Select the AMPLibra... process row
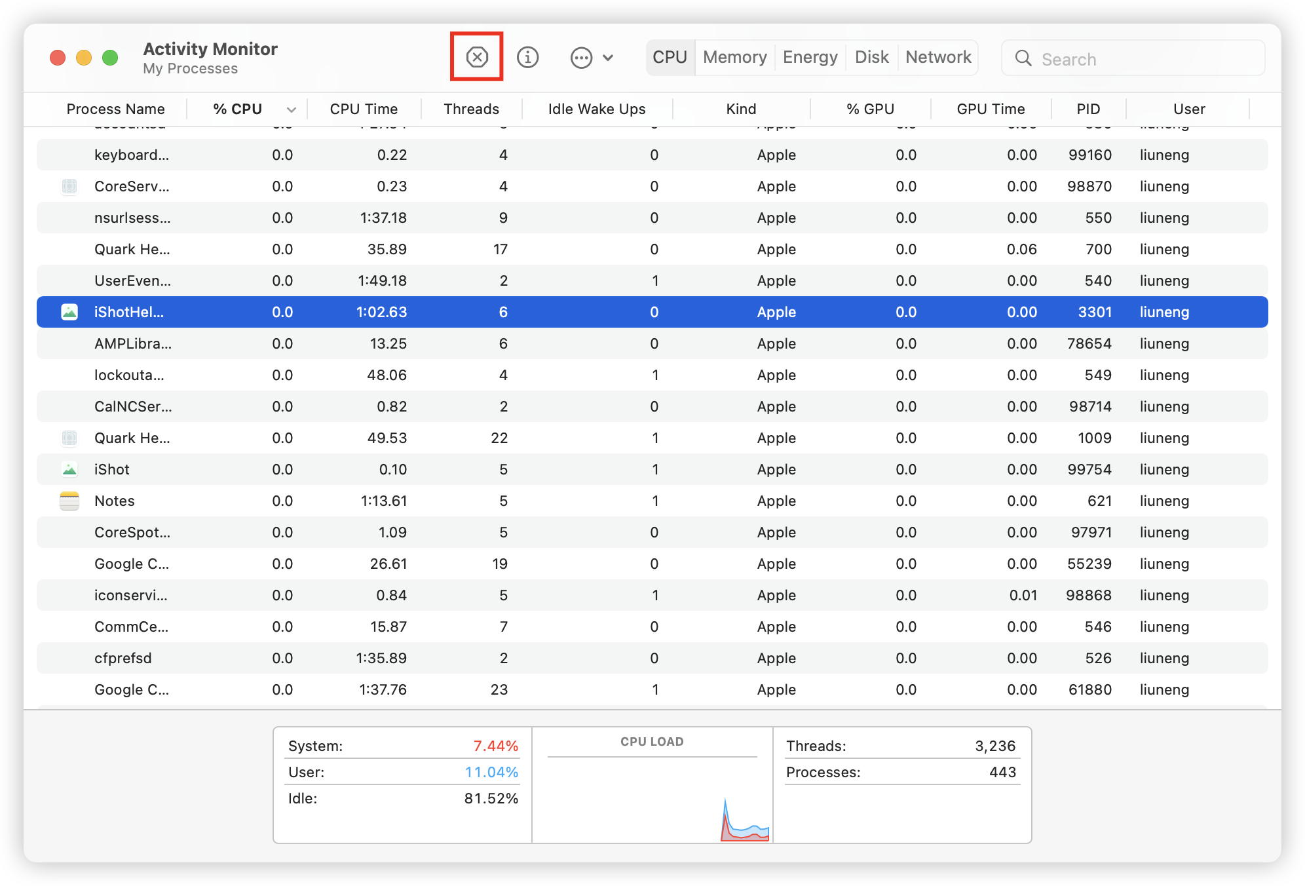The height and width of the screenshot is (886, 1305). coord(652,343)
